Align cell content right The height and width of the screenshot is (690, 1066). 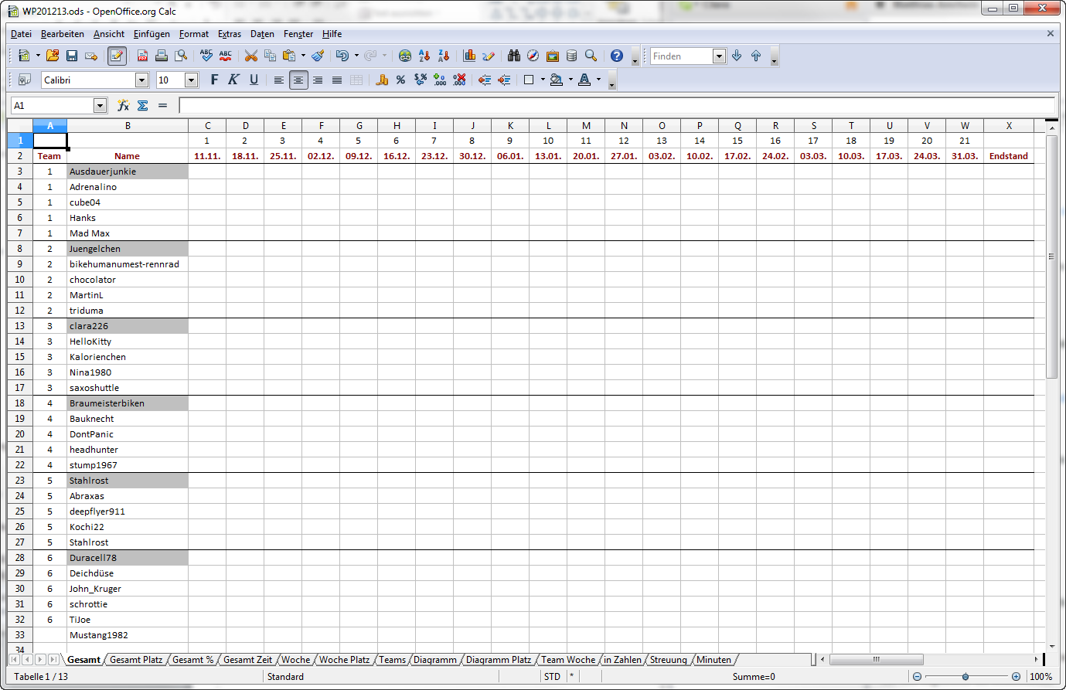(318, 80)
